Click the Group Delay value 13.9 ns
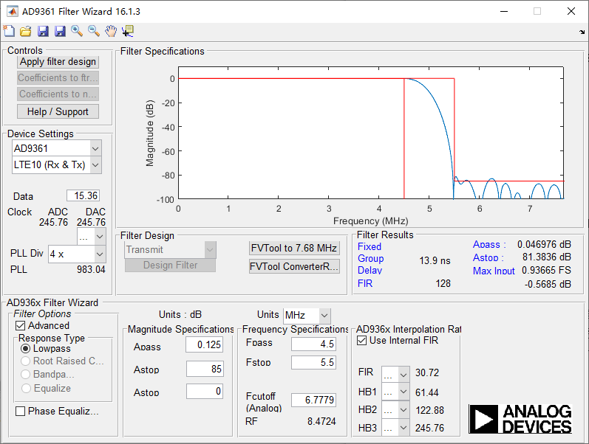Image resolution: width=589 pixels, height=444 pixels. (435, 260)
